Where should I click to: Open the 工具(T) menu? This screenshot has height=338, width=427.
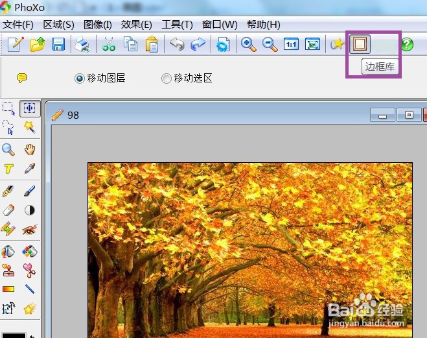point(177,25)
